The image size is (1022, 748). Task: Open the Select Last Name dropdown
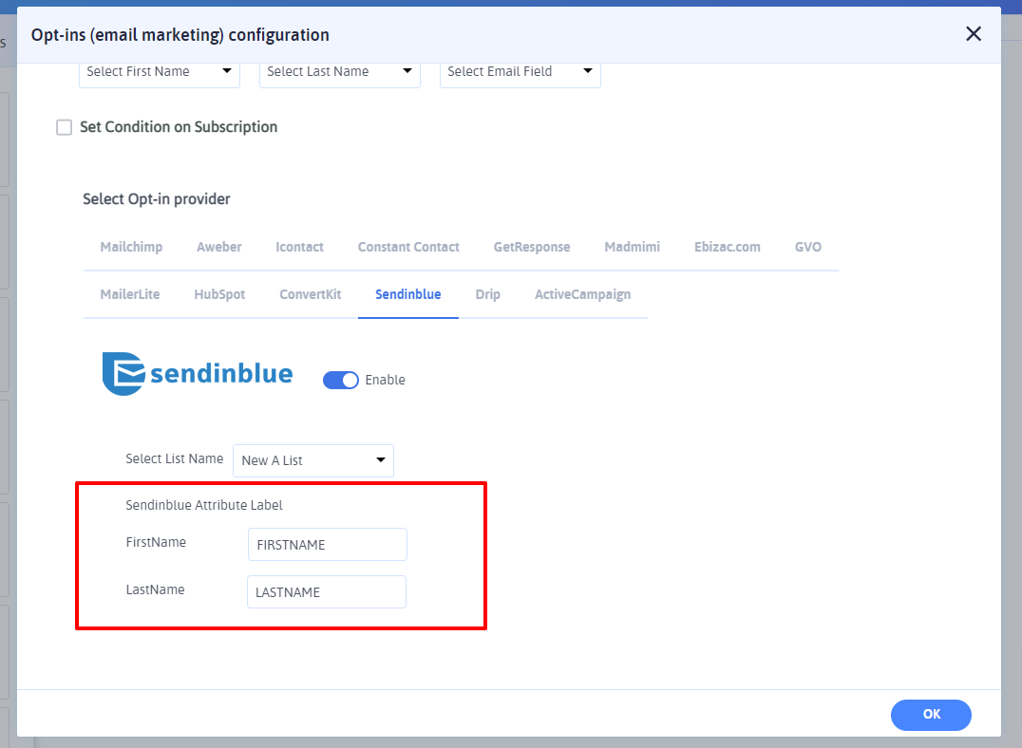(339, 71)
